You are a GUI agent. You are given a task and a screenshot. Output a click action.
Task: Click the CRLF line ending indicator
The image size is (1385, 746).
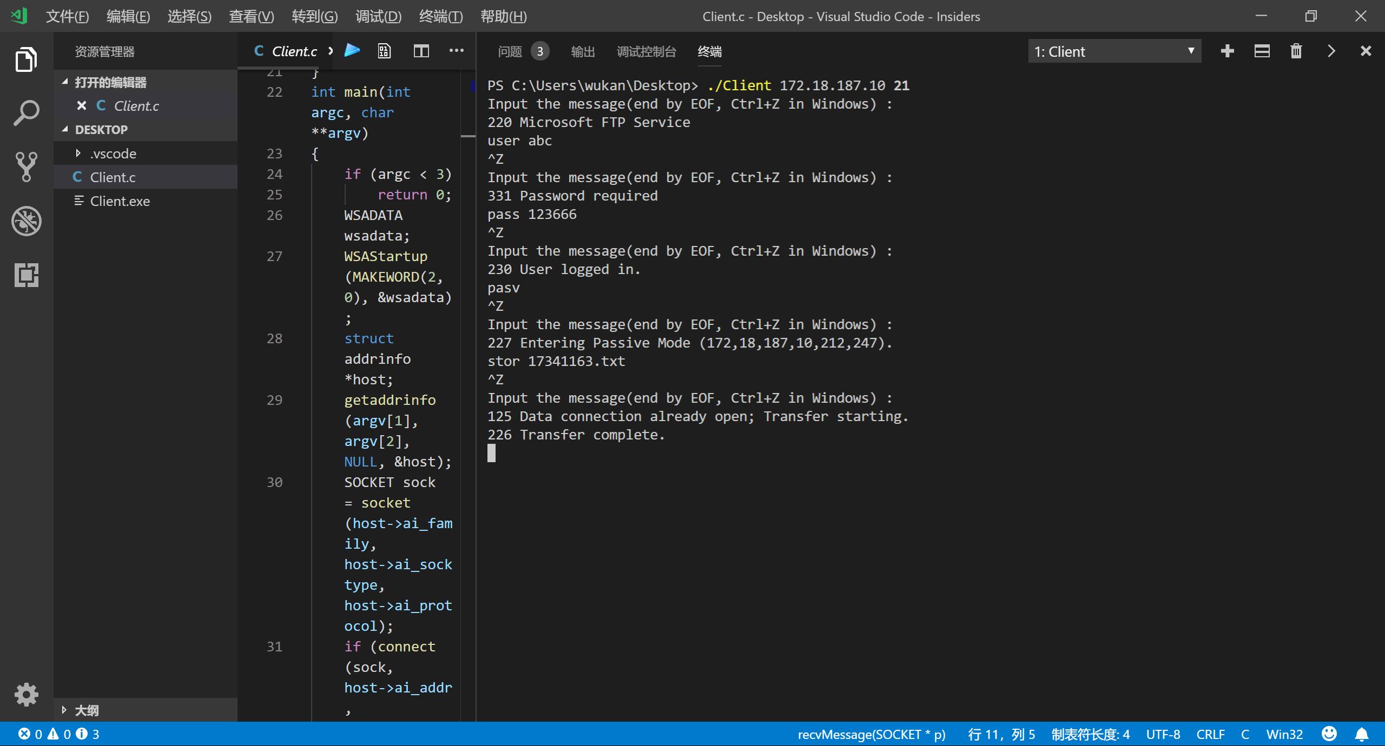[x=1210, y=734]
